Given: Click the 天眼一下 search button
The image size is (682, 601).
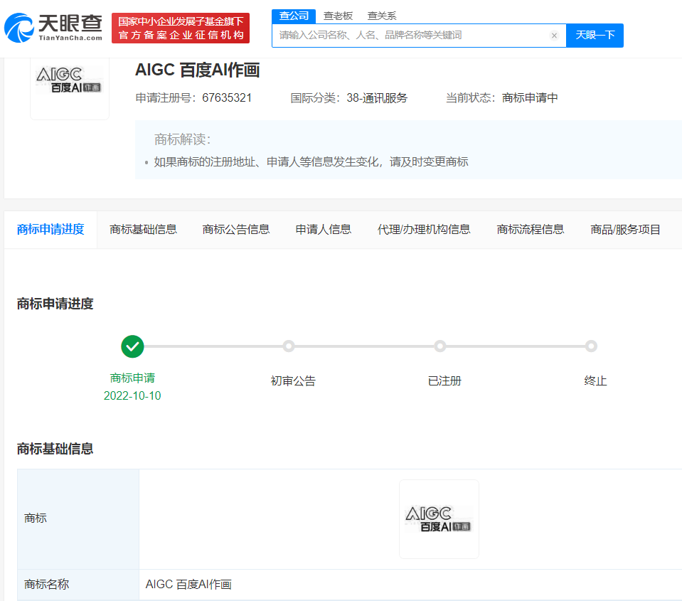Looking at the screenshot, I should point(595,36).
